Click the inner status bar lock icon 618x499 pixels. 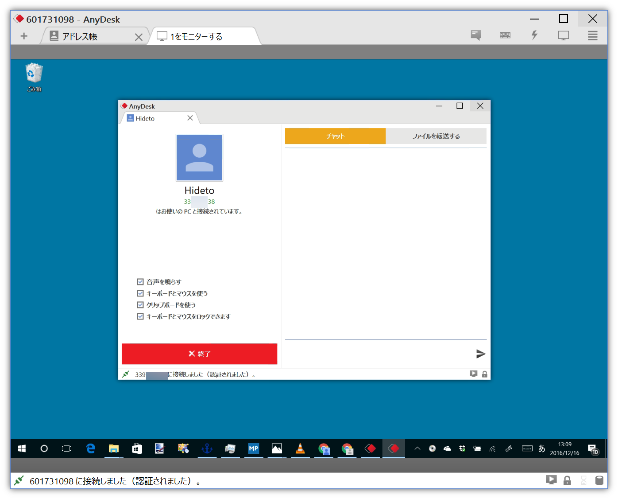[x=485, y=374]
